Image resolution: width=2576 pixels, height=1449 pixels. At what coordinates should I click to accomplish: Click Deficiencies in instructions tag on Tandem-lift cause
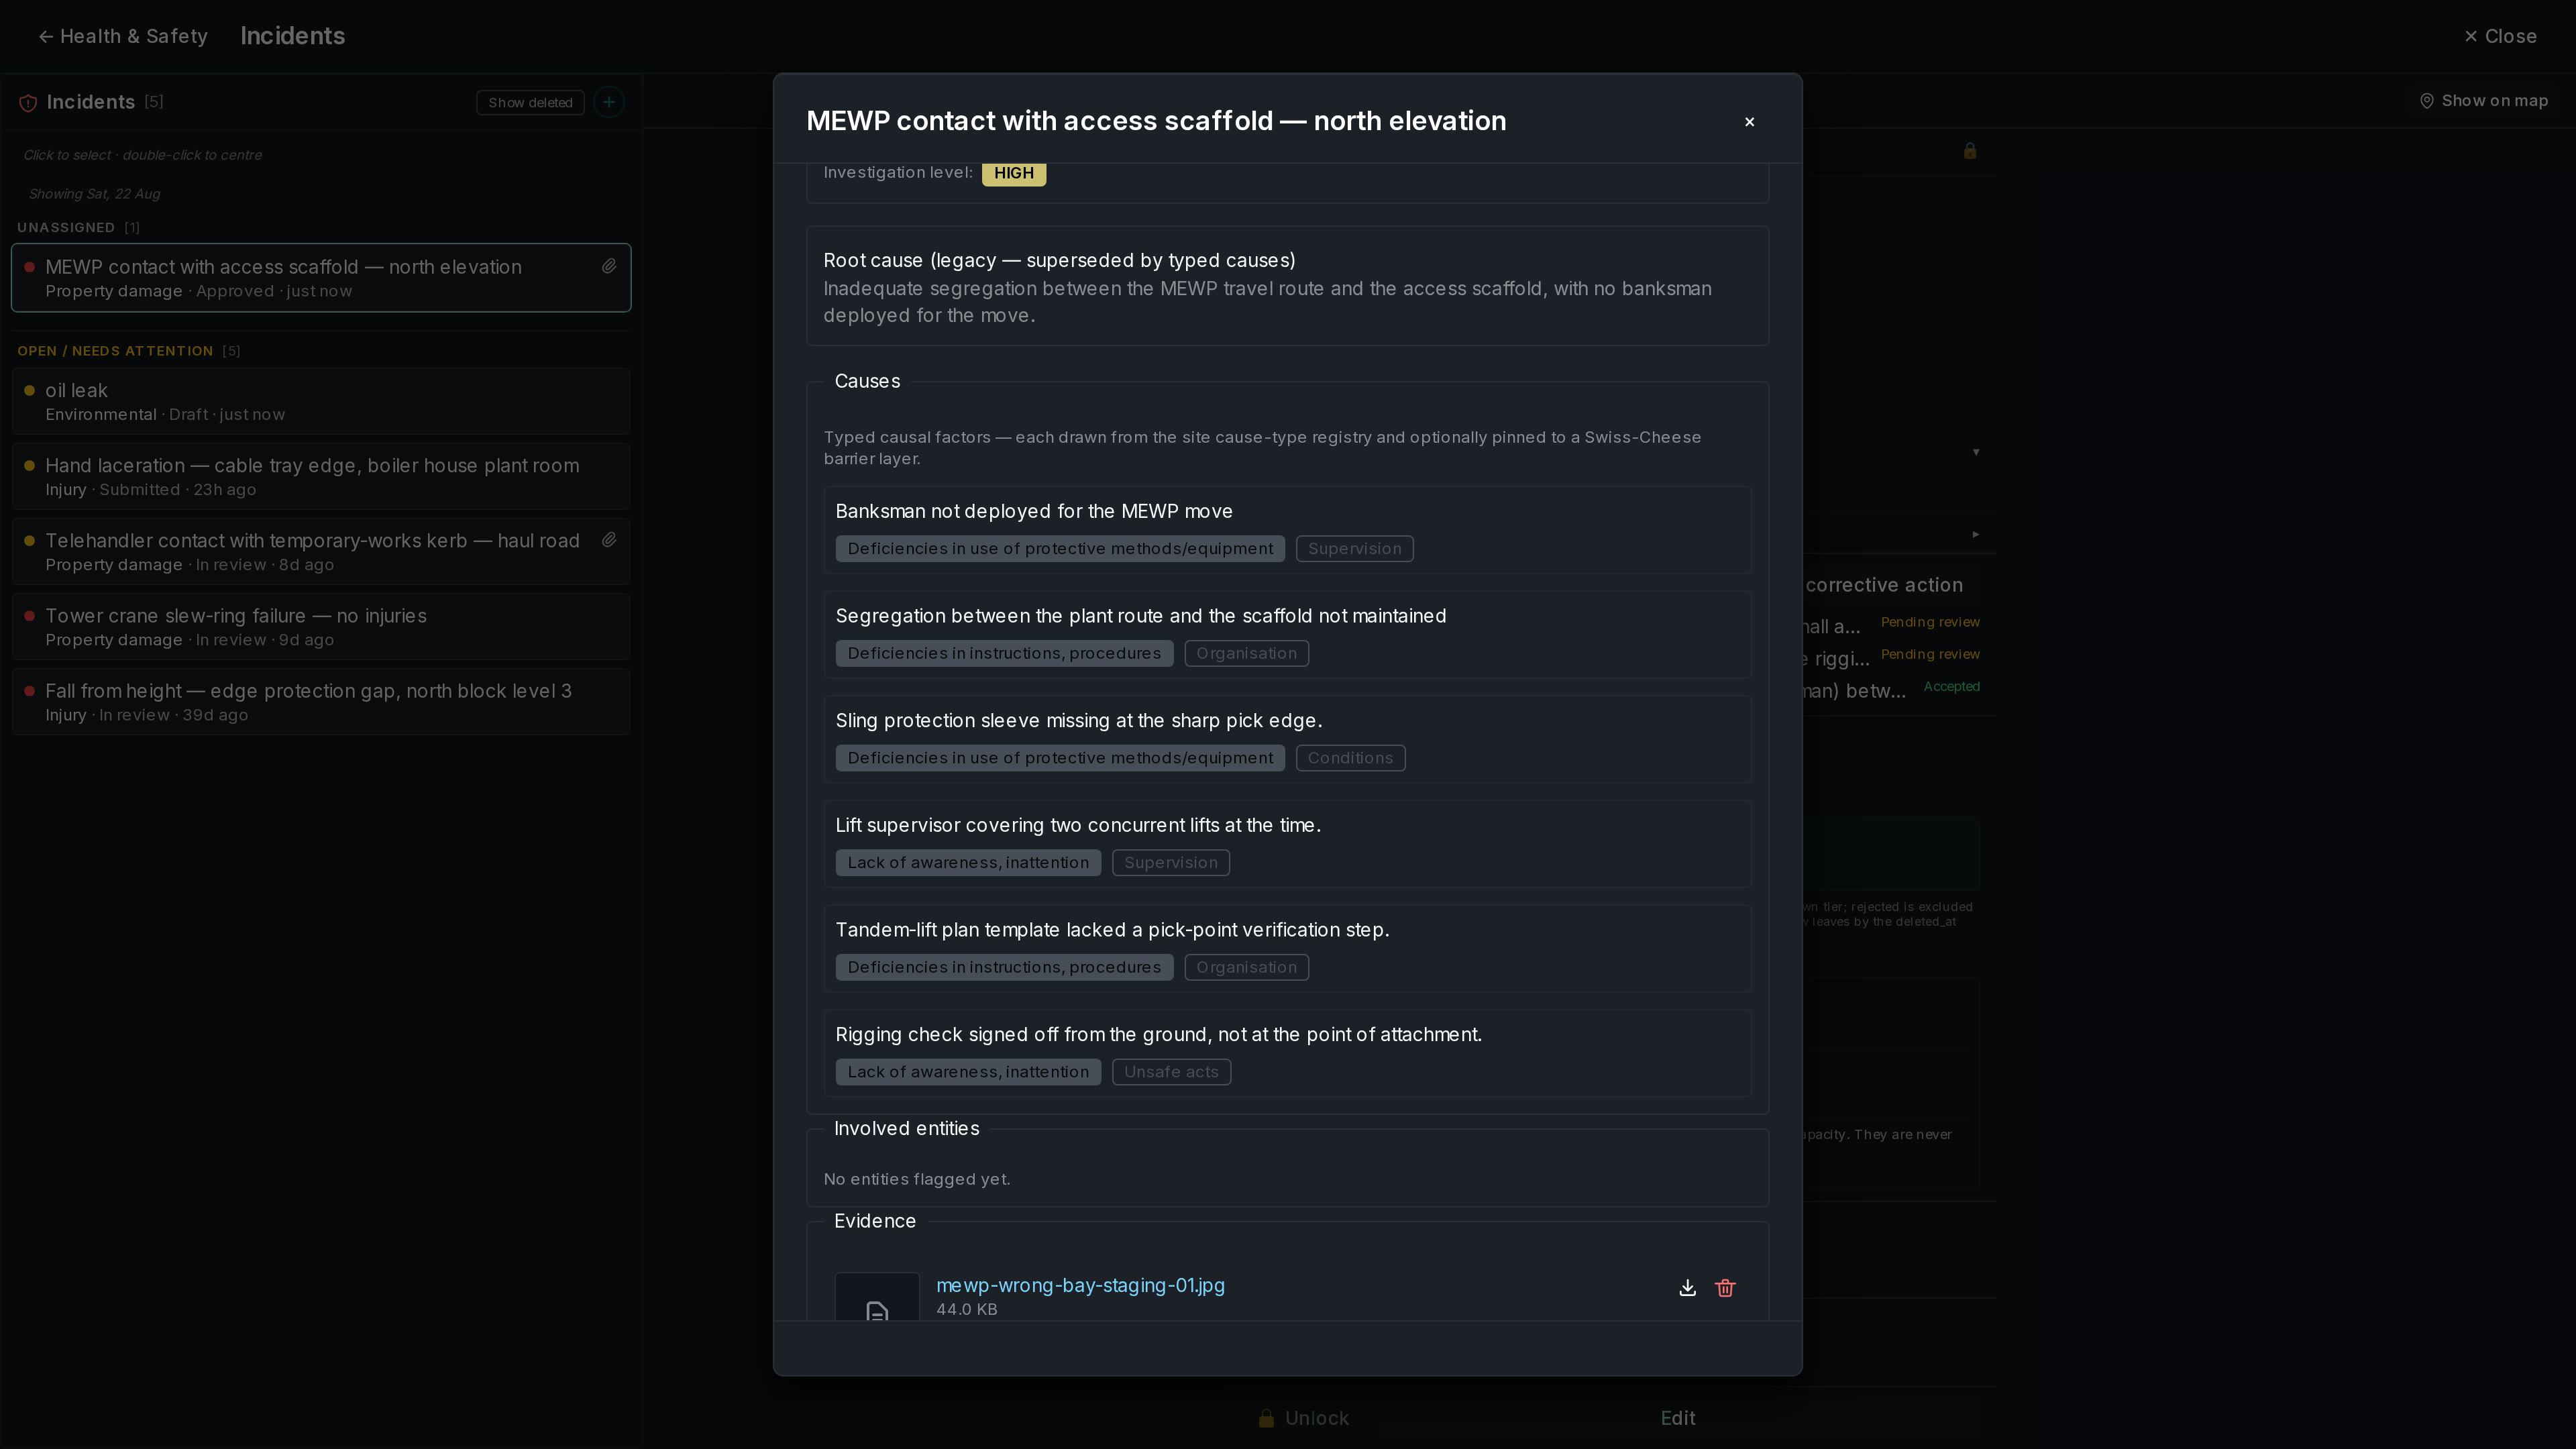pyautogui.click(x=1004, y=967)
